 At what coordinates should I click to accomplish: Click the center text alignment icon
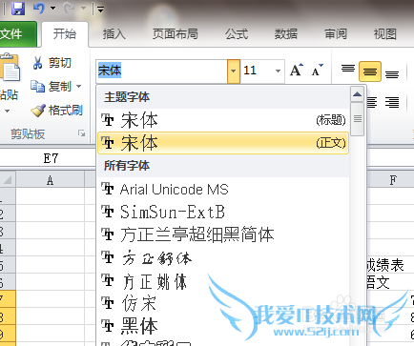[371, 102]
